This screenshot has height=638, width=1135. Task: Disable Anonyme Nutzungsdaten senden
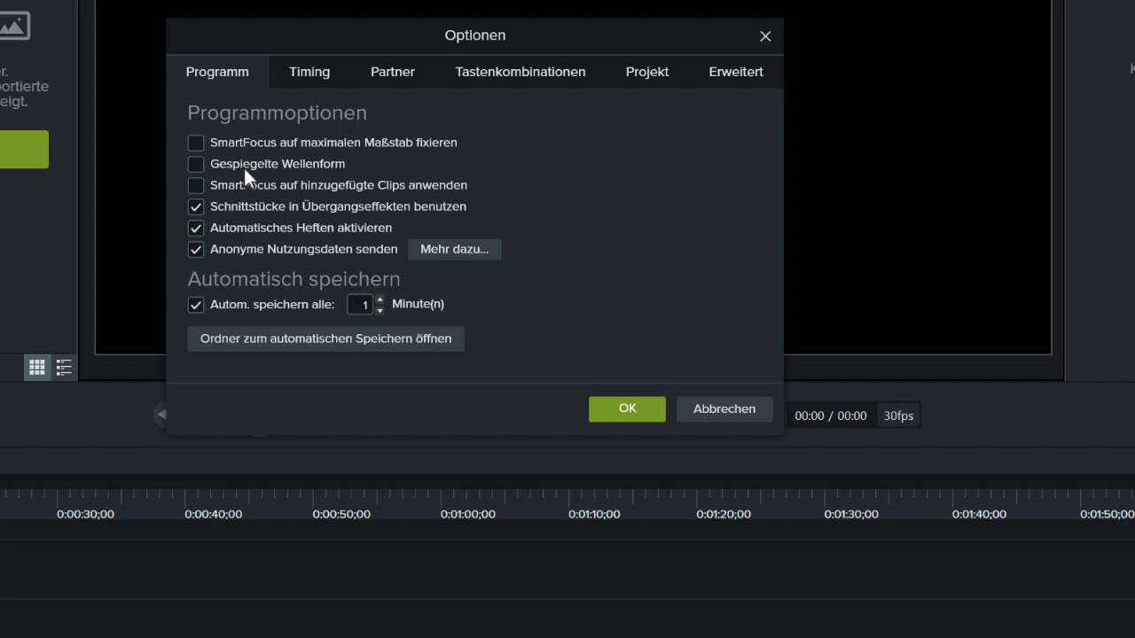point(196,249)
